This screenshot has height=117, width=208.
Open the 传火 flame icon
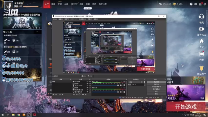pyautogui.click(x=201, y=41)
